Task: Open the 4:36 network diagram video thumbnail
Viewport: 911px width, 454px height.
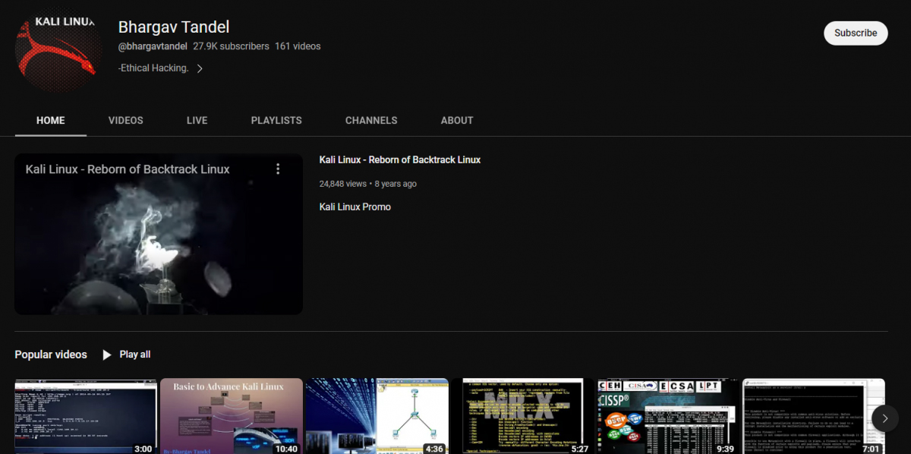Action: [x=377, y=416]
